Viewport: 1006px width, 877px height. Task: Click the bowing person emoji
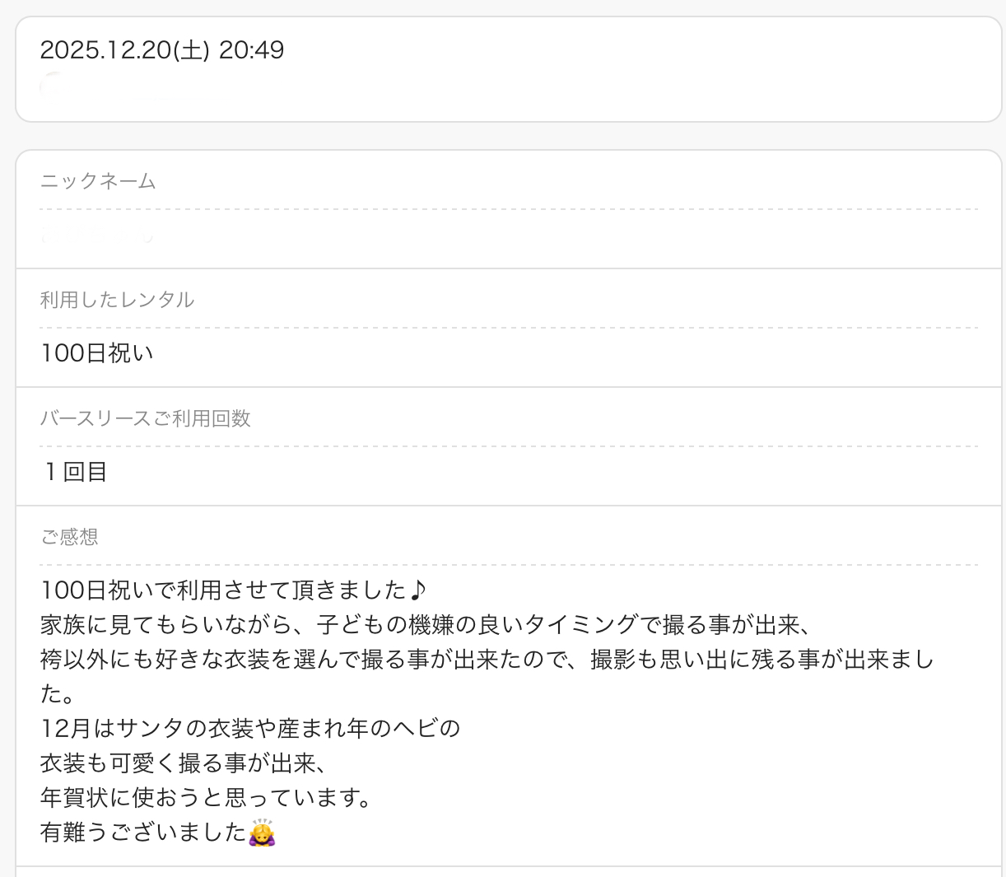(x=262, y=833)
